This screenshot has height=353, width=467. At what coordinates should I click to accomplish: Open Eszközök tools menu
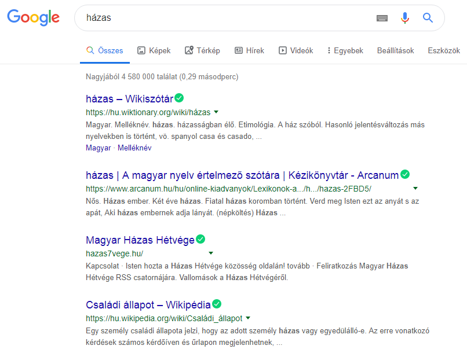(444, 51)
